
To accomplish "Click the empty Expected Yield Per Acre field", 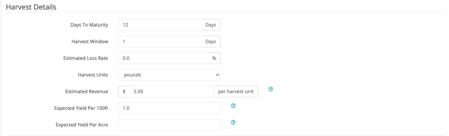I will (169, 125).
